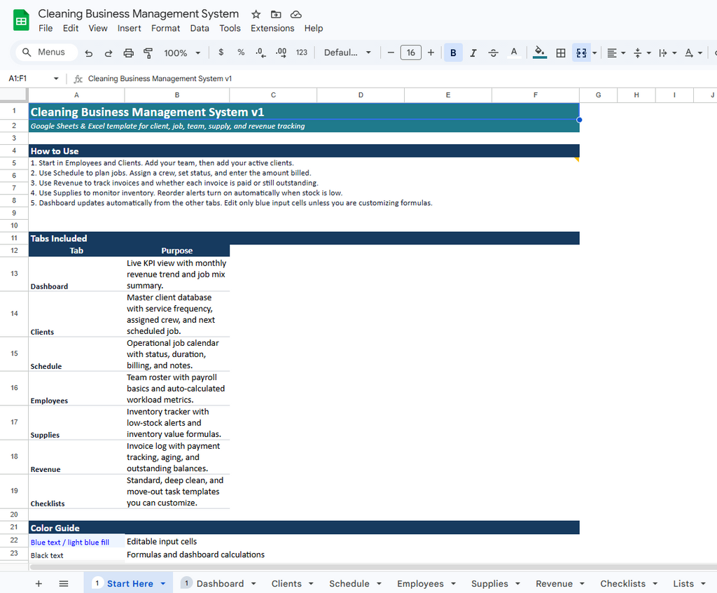Expand merge cells type dropdown arrow

pos(594,53)
